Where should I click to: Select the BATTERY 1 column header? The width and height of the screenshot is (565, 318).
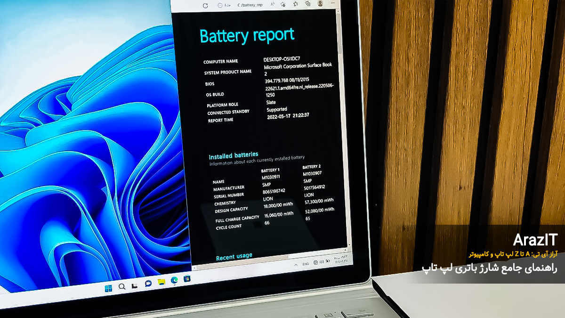pos(270,170)
